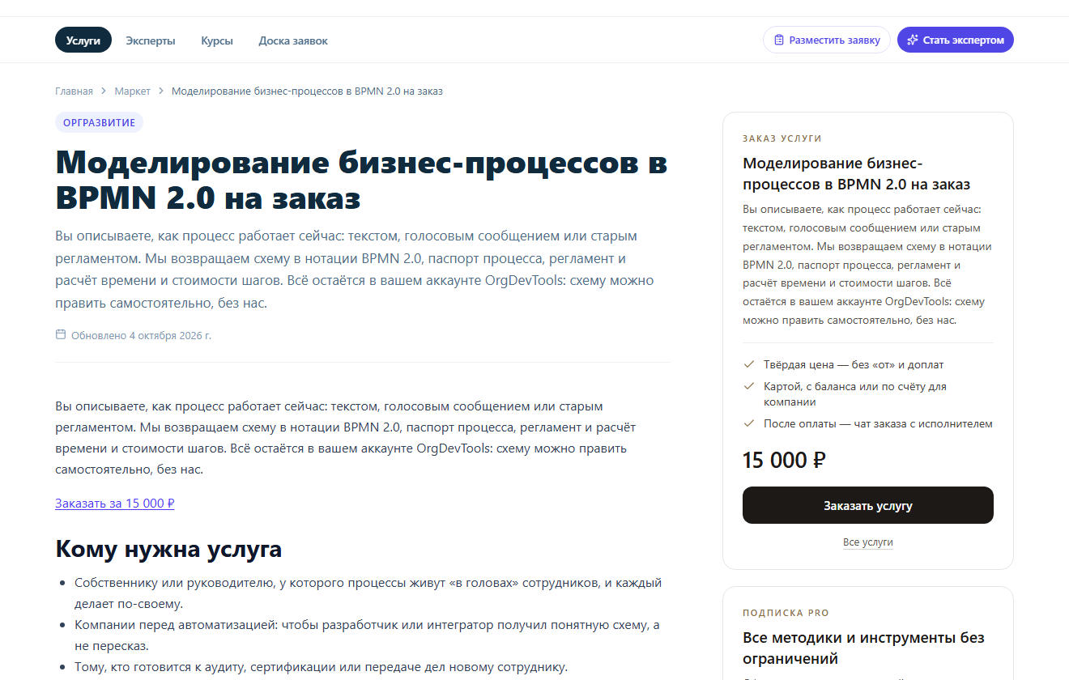Click the clipboard icon on Разместить заявку

click(x=779, y=40)
